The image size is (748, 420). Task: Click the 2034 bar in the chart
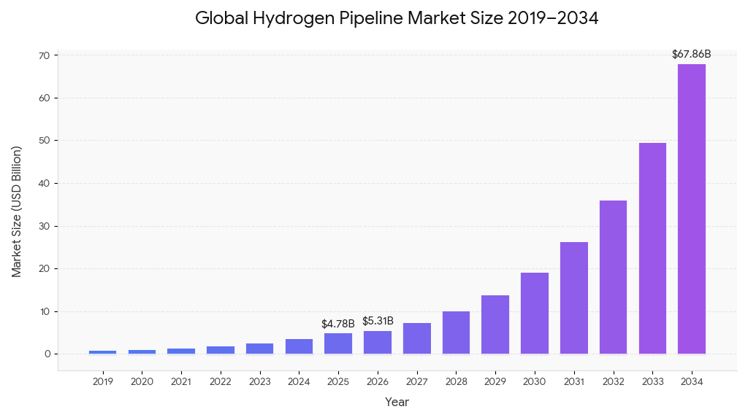(x=691, y=209)
